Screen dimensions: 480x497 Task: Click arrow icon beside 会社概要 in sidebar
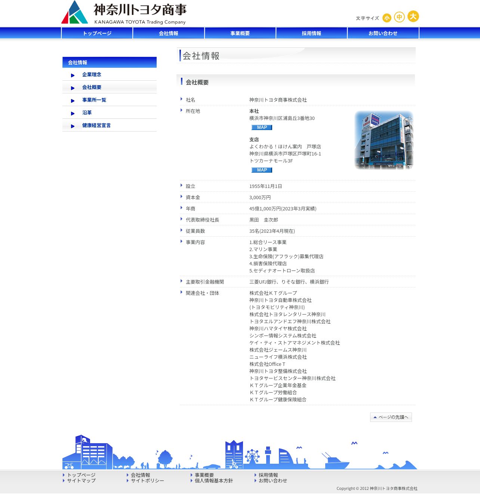(73, 88)
